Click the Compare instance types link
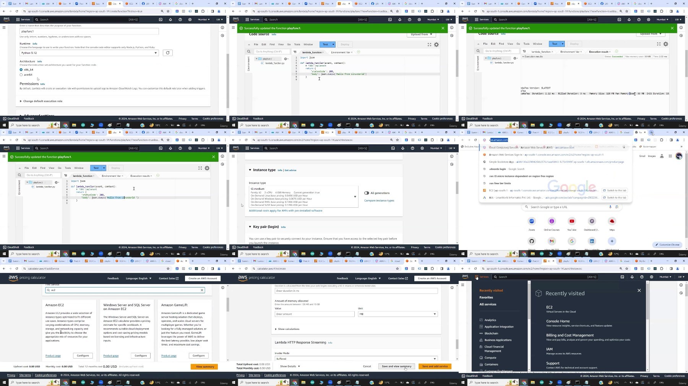The image size is (688, 386). coord(379,200)
